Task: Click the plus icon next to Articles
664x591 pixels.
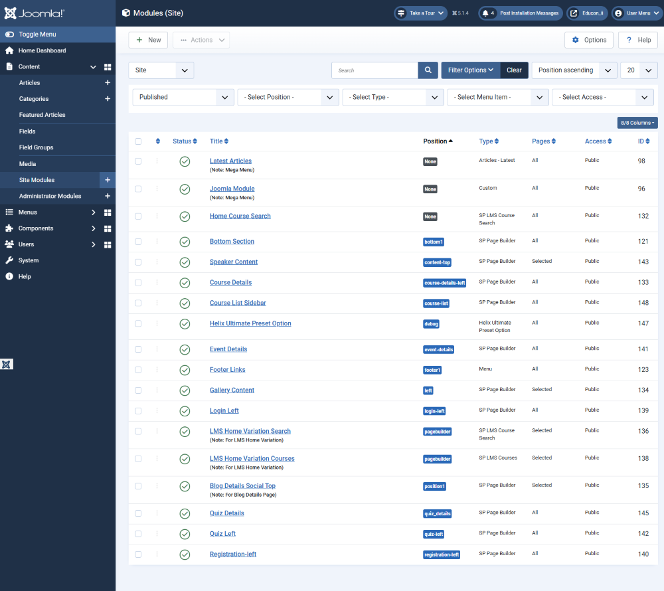Action: (x=108, y=83)
